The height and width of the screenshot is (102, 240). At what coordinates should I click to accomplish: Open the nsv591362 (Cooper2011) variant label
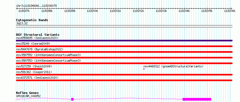(34, 72)
